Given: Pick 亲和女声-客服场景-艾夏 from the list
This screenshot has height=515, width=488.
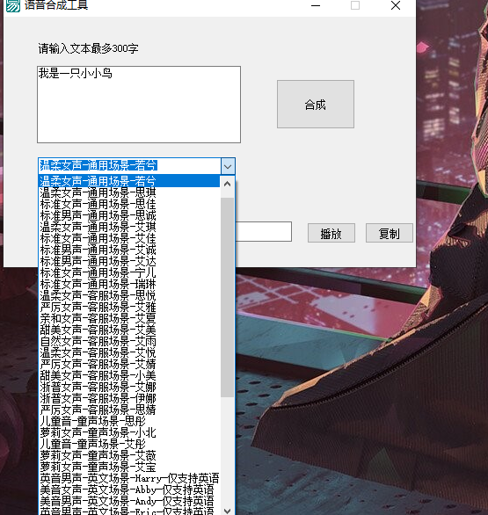Looking at the screenshot, I should click(x=129, y=318).
